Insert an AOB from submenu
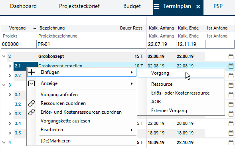 click(x=156, y=102)
